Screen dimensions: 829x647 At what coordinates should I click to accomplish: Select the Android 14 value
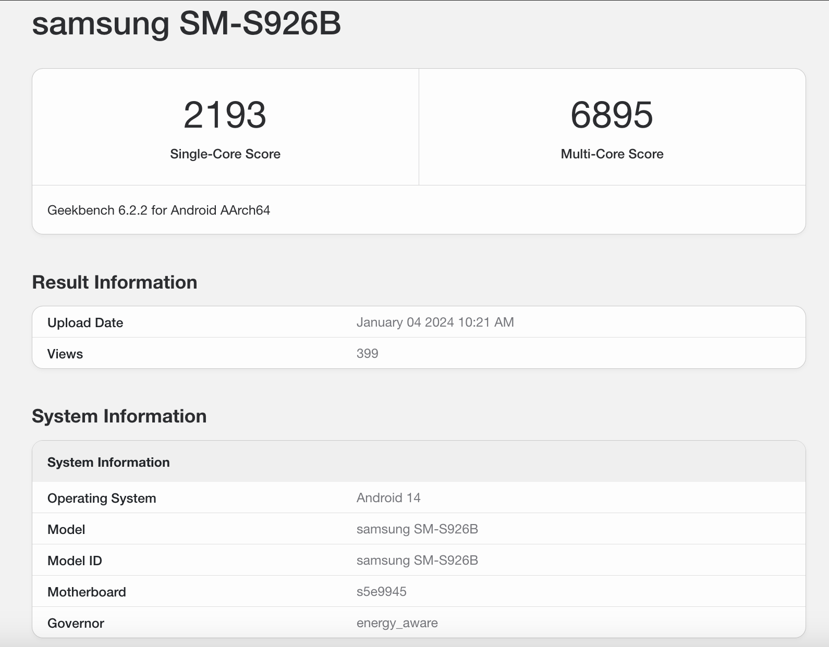pos(388,498)
